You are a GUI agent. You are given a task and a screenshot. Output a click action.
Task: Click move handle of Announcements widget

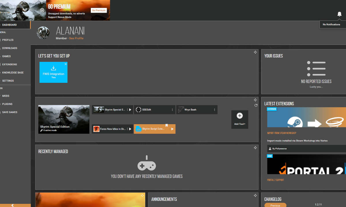tap(255, 195)
